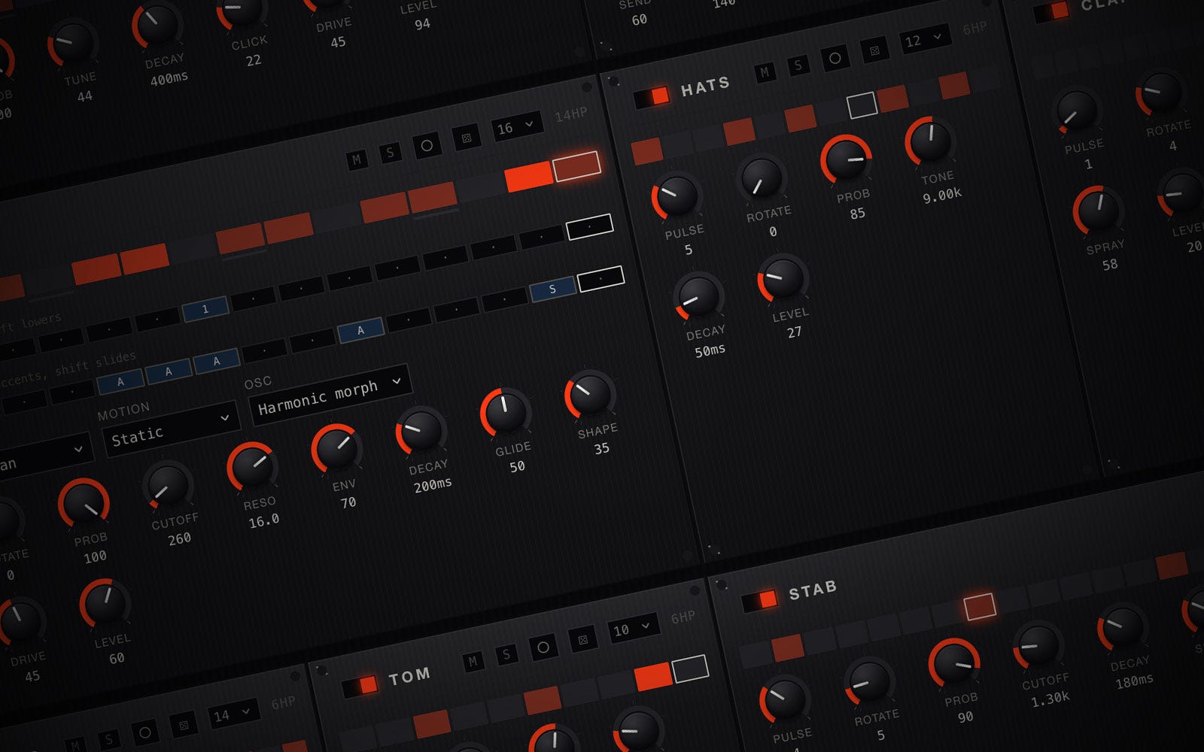The height and width of the screenshot is (752, 1204).
Task: Click the DECAY knob set to 200ms
Action: (421, 431)
